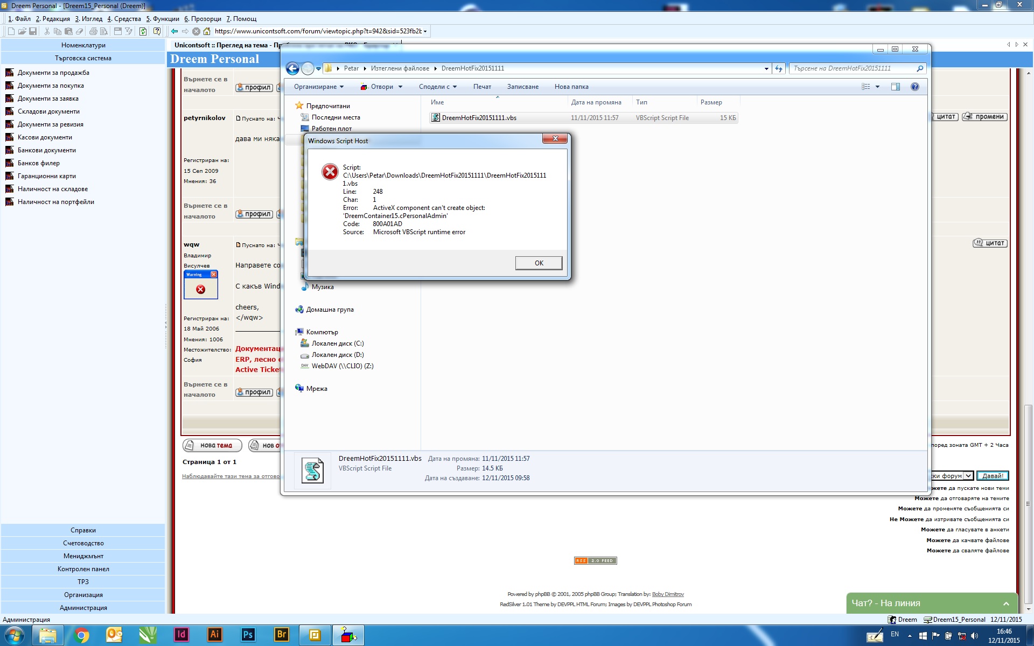Open the forum jump dropdown next to Давай!
The height and width of the screenshot is (646, 1034).
pyautogui.click(x=968, y=476)
